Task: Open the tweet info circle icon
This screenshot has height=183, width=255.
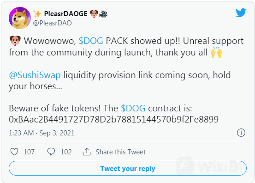Action: click(x=241, y=133)
